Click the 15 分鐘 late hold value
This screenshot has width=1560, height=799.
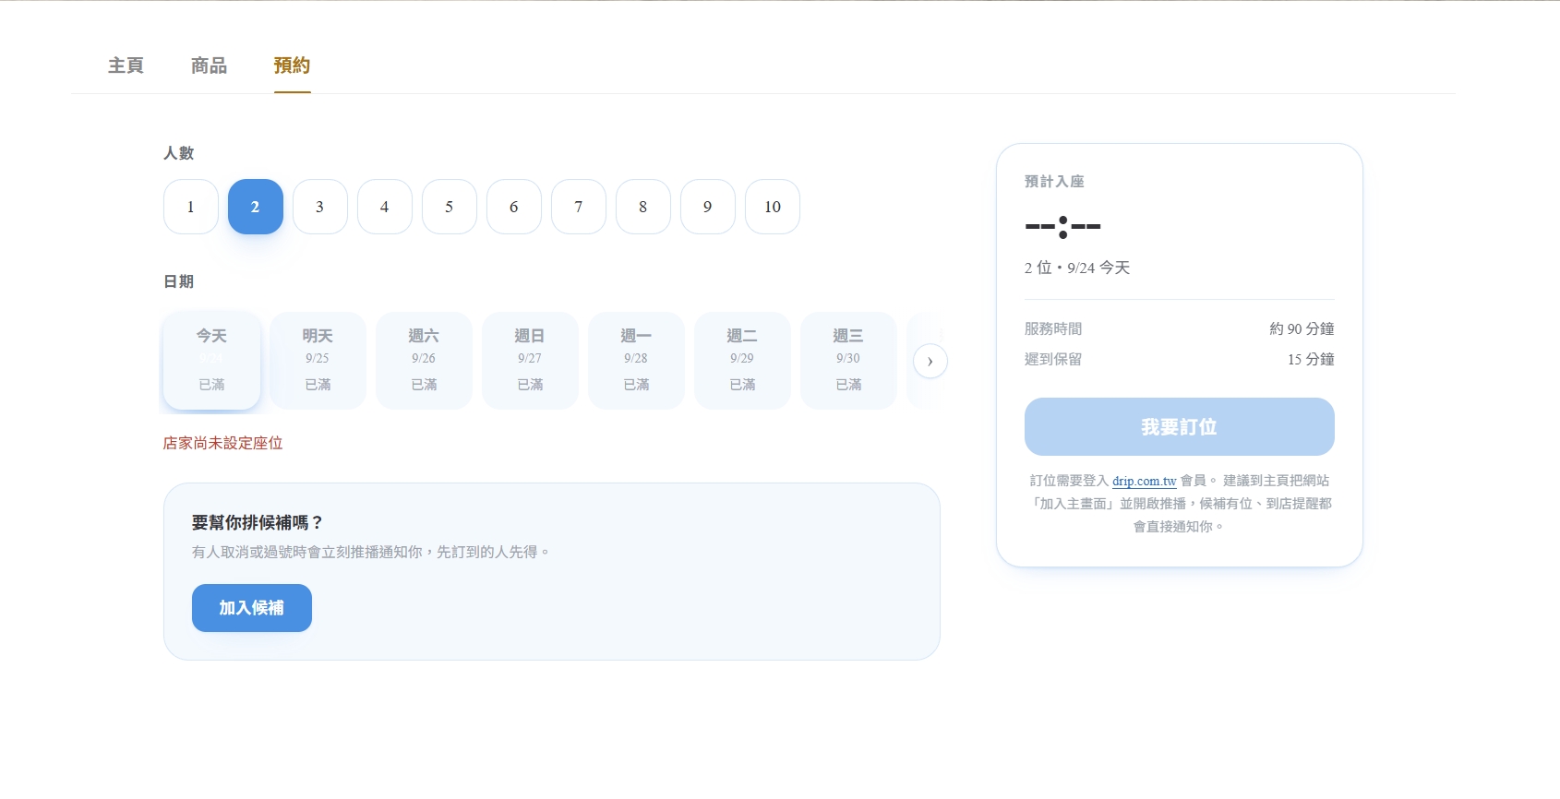coord(1311,359)
